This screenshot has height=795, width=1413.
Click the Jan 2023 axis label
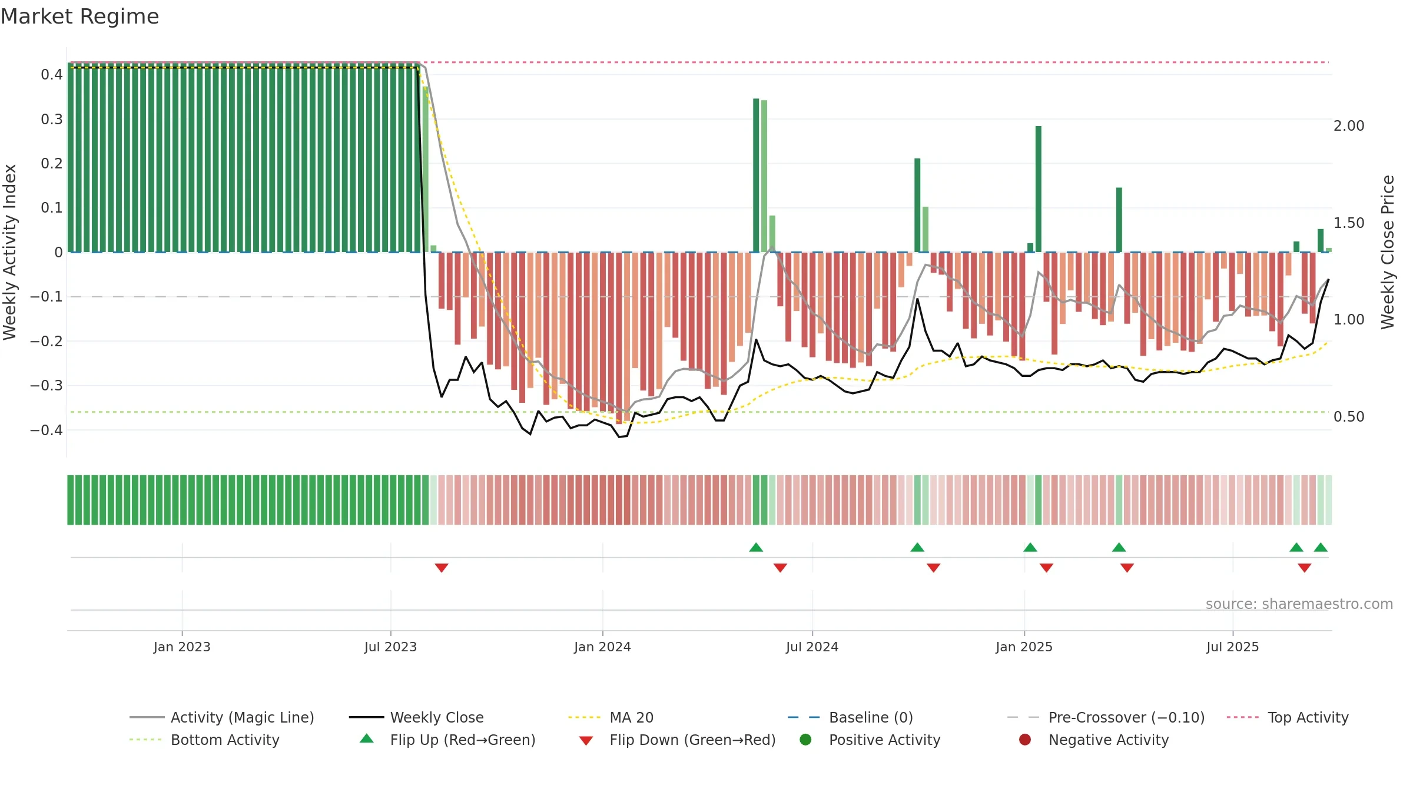tap(182, 647)
